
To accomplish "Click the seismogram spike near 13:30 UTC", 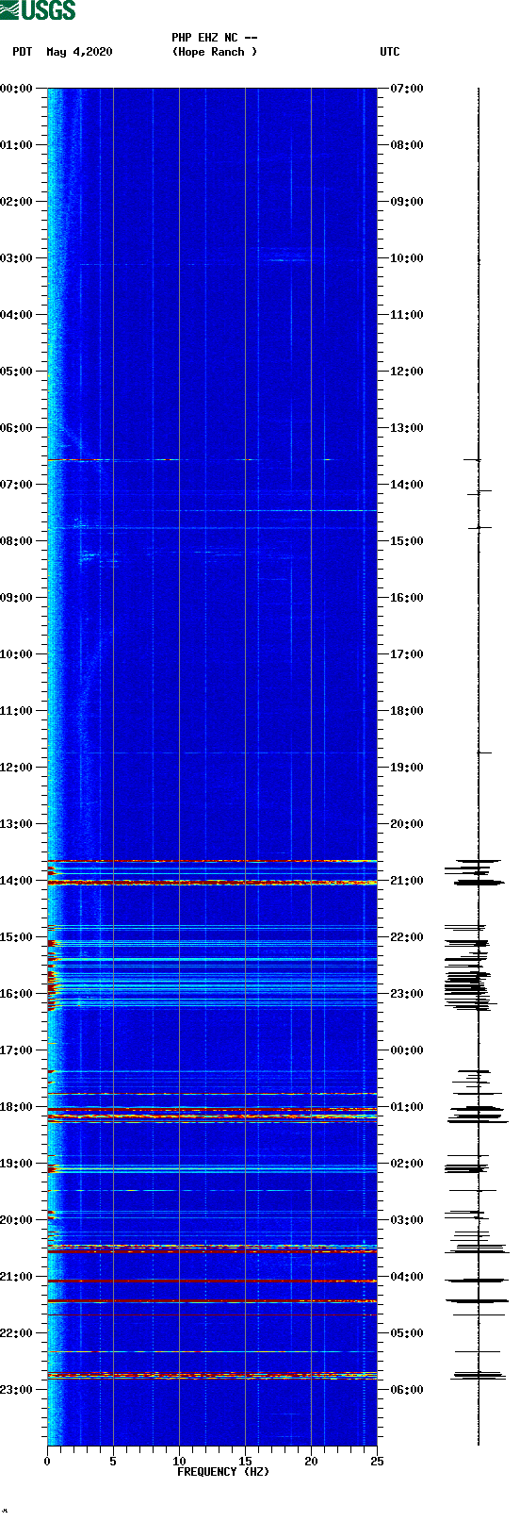I will (x=472, y=460).
